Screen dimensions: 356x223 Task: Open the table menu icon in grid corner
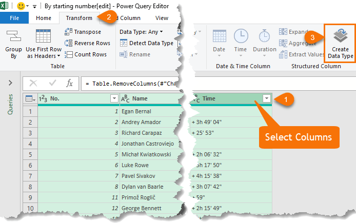pyautogui.click(x=30, y=98)
